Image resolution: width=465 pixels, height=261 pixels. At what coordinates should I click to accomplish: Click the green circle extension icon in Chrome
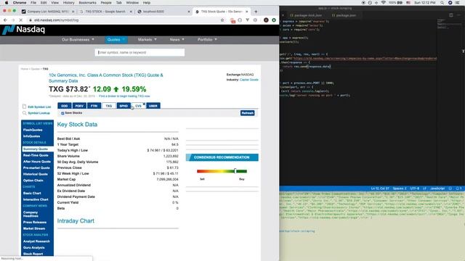(274, 20)
